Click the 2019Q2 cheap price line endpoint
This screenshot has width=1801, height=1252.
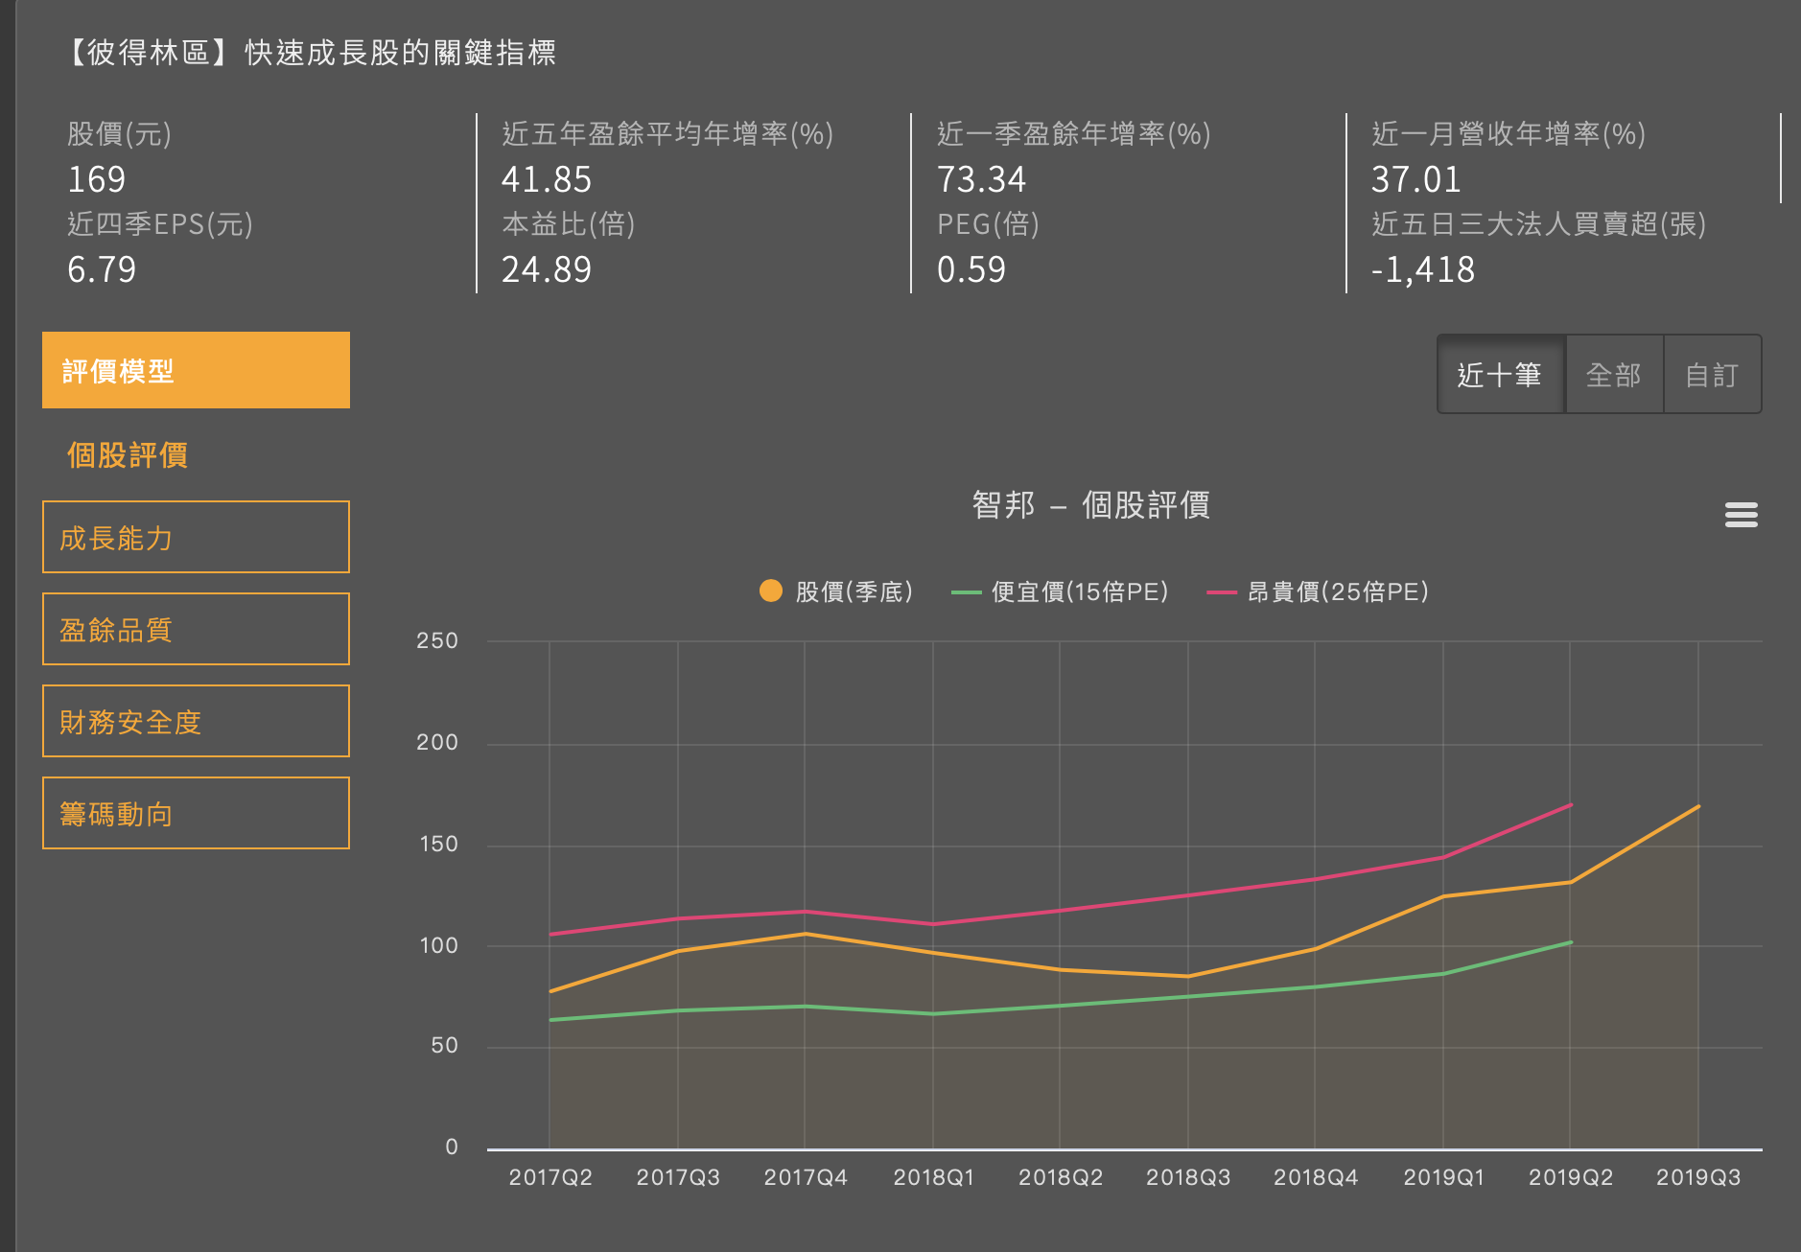click(1571, 942)
